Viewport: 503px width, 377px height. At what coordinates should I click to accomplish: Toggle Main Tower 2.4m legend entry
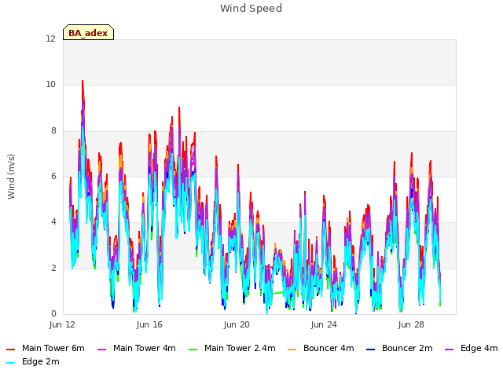[x=232, y=348]
